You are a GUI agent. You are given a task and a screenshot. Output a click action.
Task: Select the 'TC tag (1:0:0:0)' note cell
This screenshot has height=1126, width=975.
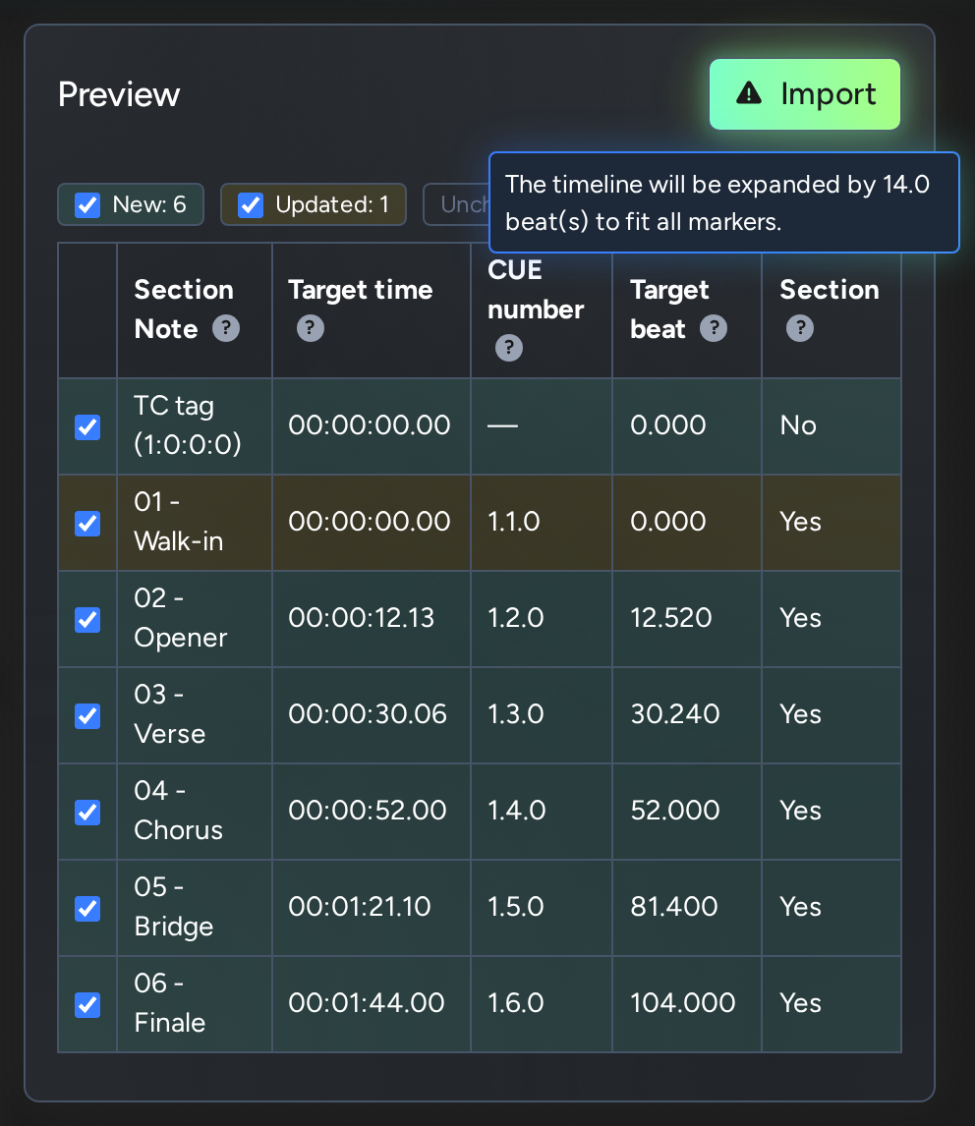(x=195, y=425)
